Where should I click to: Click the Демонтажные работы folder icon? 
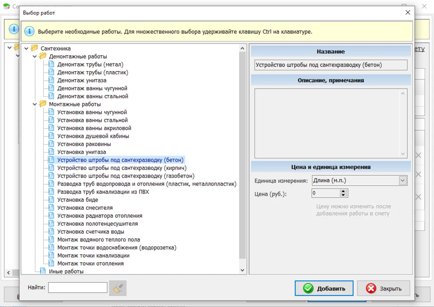tap(43, 56)
